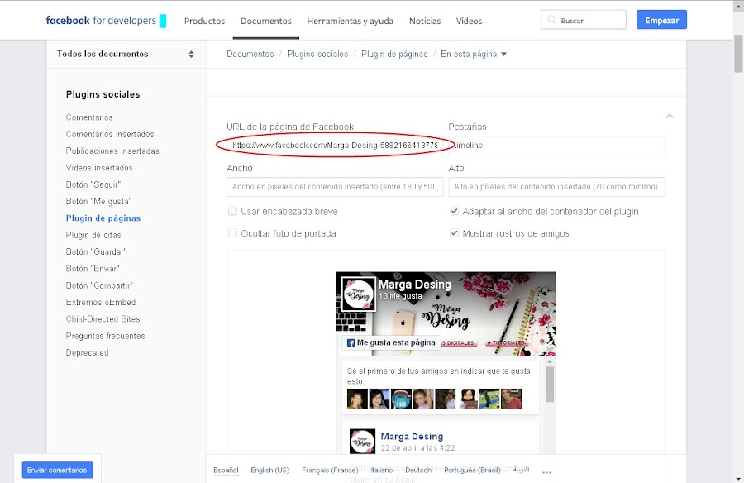This screenshot has width=744, height=483.
Task: Open Productos menu
Action: (204, 21)
